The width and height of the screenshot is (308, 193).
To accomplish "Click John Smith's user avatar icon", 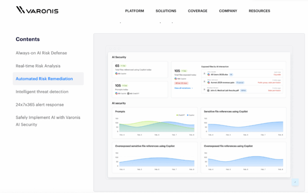I will 204,74.
